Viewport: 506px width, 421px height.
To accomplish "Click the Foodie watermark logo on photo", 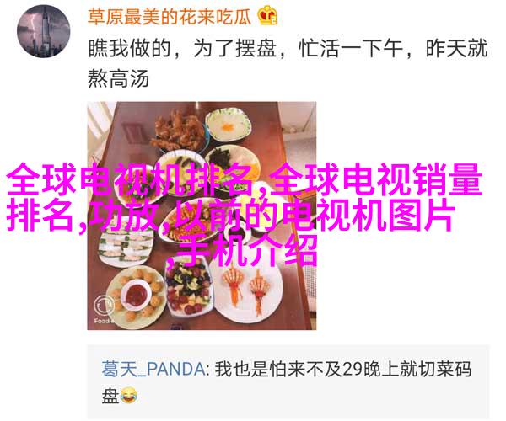I will [x=104, y=308].
